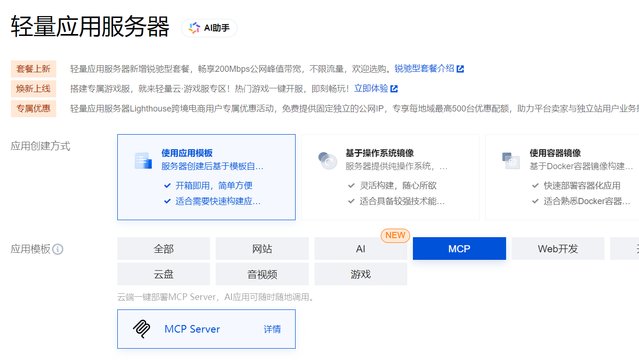Click the 焕新上线 tag

coord(33,88)
